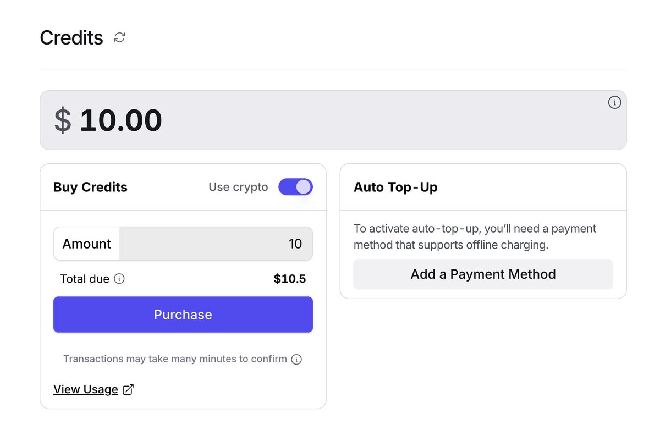Click the $10.5 total amount
660x430 pixels.
(x=290, y=279)
